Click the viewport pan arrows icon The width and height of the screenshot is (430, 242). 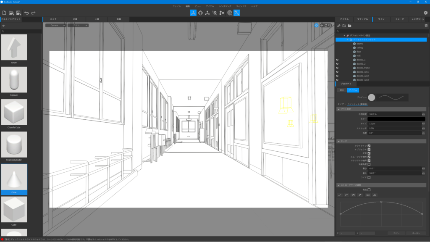point(322,25)
